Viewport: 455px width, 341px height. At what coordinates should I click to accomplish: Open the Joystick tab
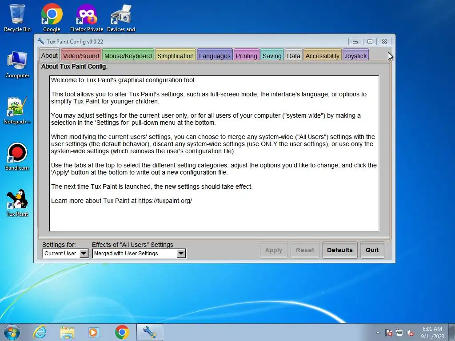(355, 56)
